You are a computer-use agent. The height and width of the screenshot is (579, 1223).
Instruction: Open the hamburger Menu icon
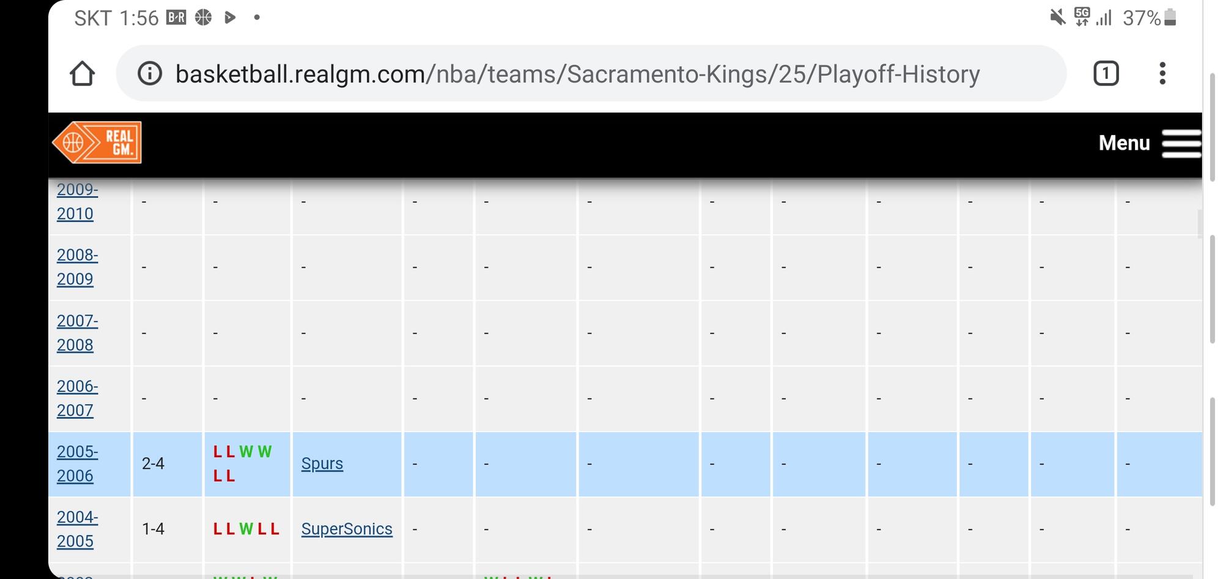(x=1181, y=143)
